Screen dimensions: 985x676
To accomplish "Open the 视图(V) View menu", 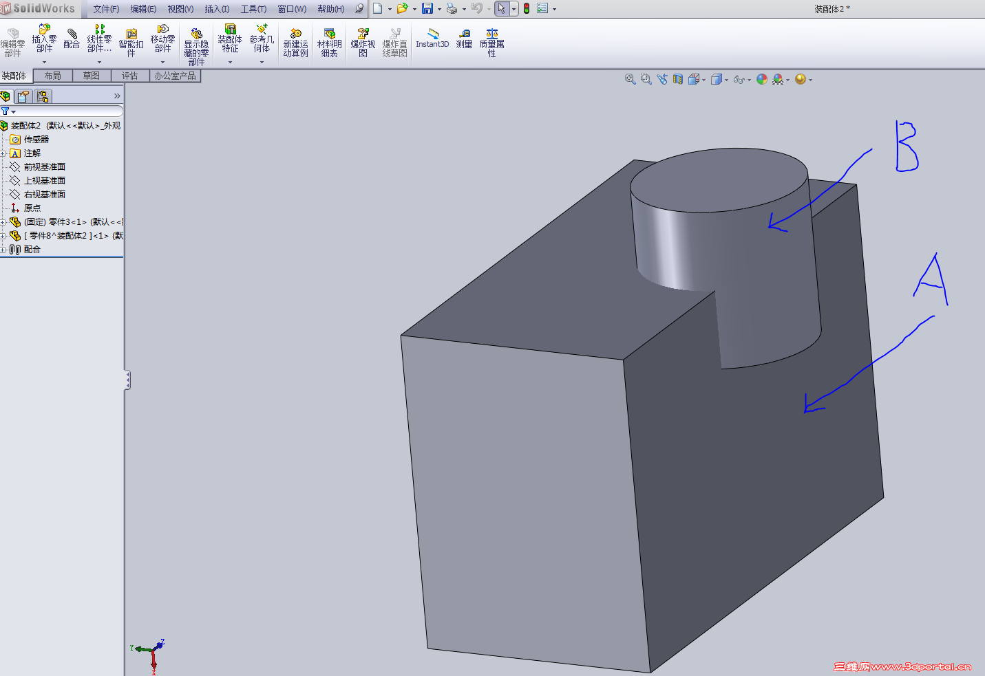I will pyautogui.click(x=180, y=9).
